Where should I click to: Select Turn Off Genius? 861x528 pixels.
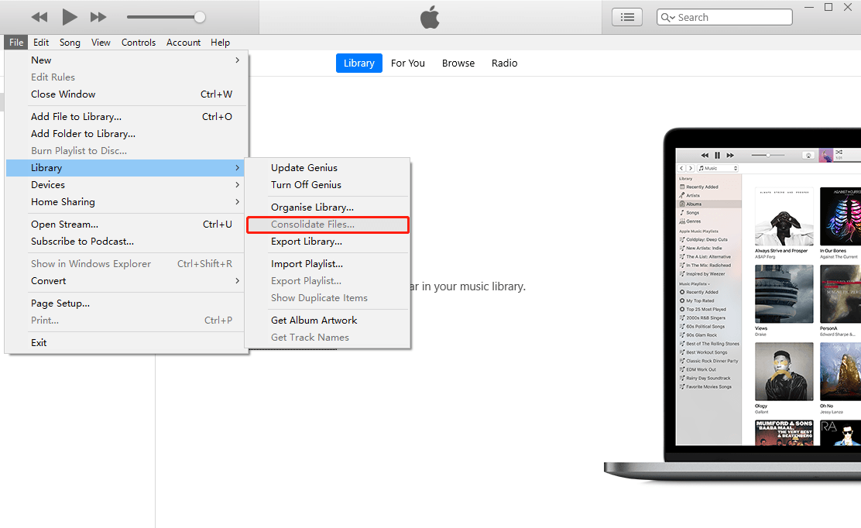328,184
